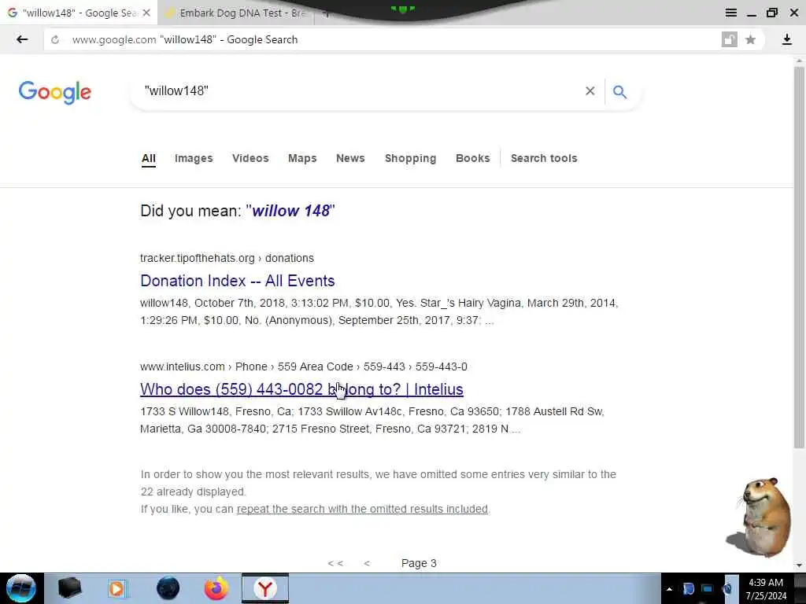This screenshot has height=604, width=806.
Task: Open the browser hamburger menu
Action: click(x=730, y=13)
